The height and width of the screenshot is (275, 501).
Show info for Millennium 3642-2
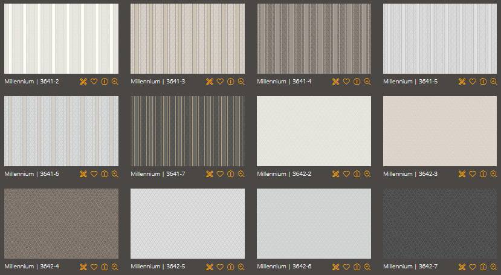[x=357, y=174]
